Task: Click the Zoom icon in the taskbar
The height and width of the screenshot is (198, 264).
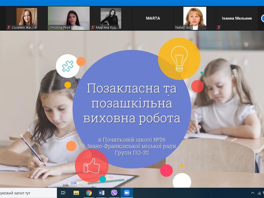Action: click(127, 193)
